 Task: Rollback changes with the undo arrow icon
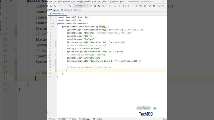click(x=145, y=6)
